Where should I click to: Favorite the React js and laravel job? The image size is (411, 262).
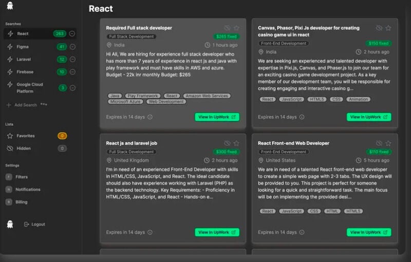236,143
